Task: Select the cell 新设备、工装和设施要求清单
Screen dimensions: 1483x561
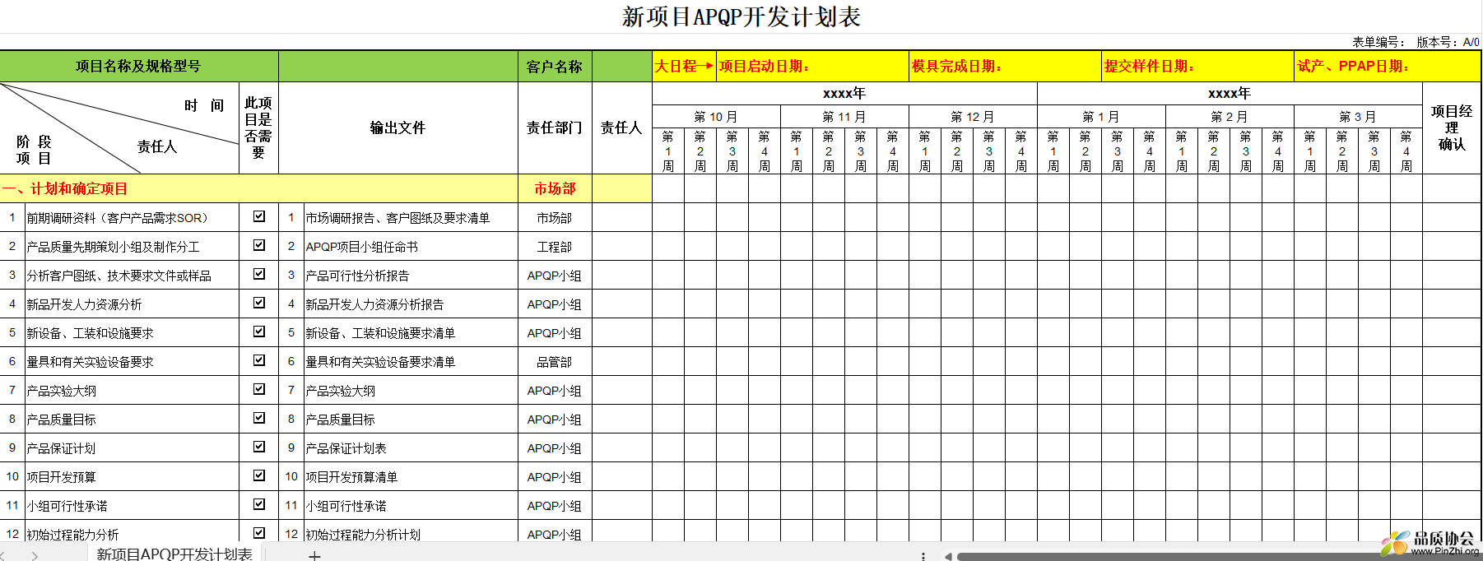Action: point(411,333)
